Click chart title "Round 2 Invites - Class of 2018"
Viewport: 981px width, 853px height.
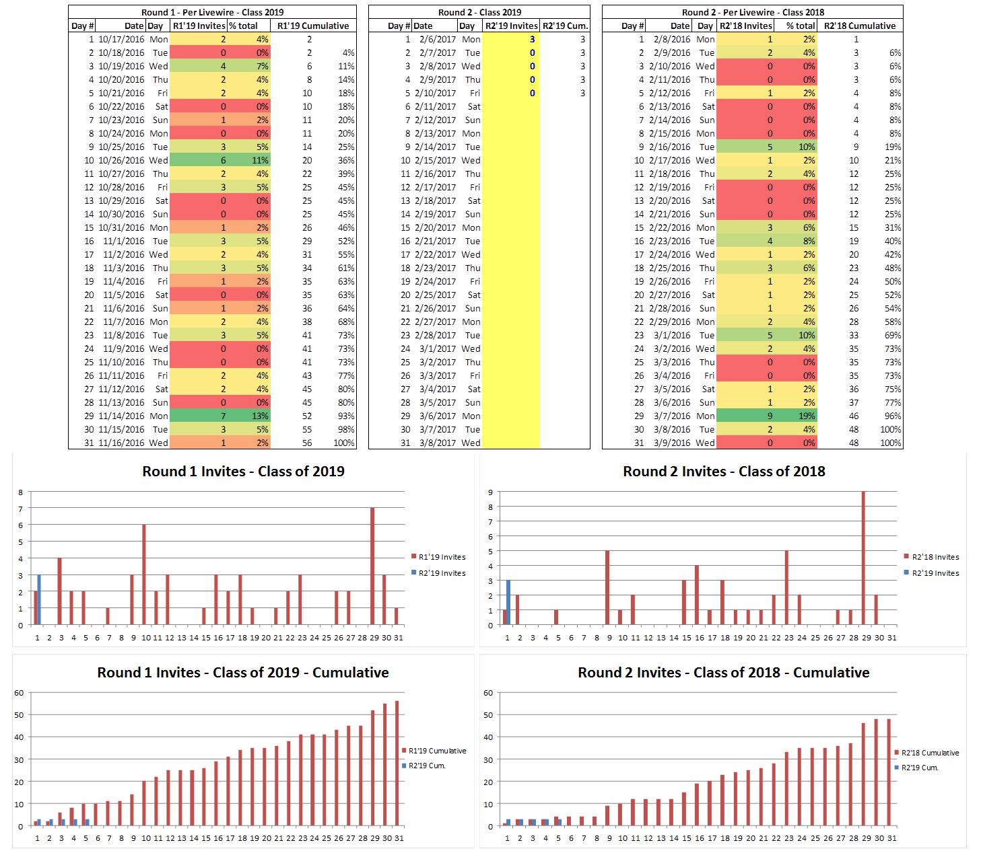pyautogui.click(x=724, y=471)
